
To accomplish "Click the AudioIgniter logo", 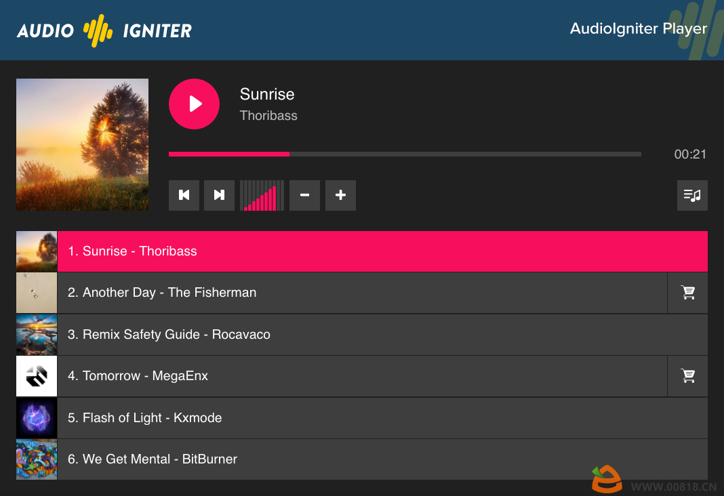I will [104, 30].
